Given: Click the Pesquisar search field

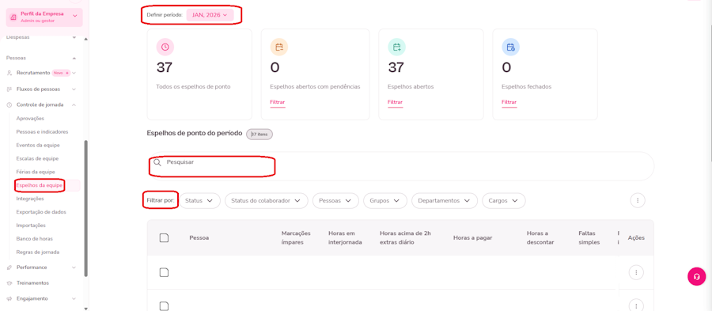Looking at the screenshot, I should point(400,166).
